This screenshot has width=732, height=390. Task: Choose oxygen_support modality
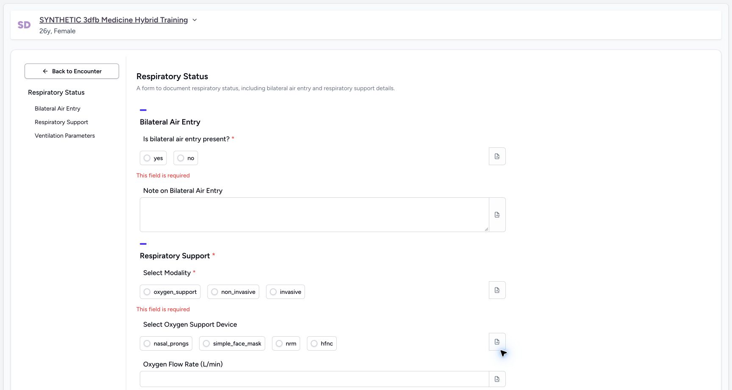tap(170, 292)
